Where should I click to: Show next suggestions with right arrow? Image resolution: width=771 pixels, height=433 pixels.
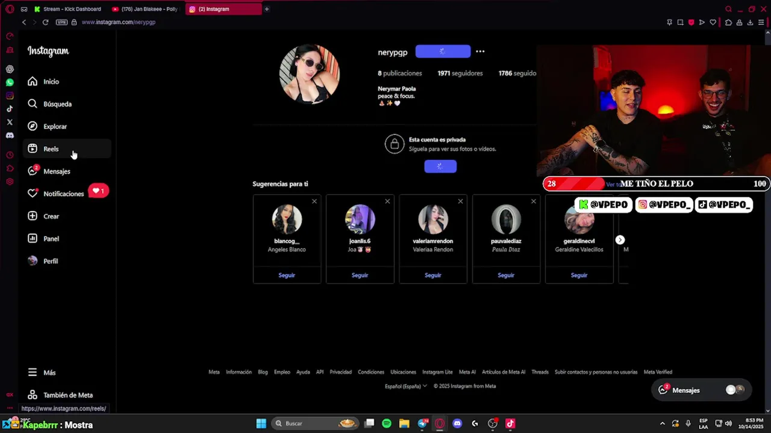(x=620, y=240)
